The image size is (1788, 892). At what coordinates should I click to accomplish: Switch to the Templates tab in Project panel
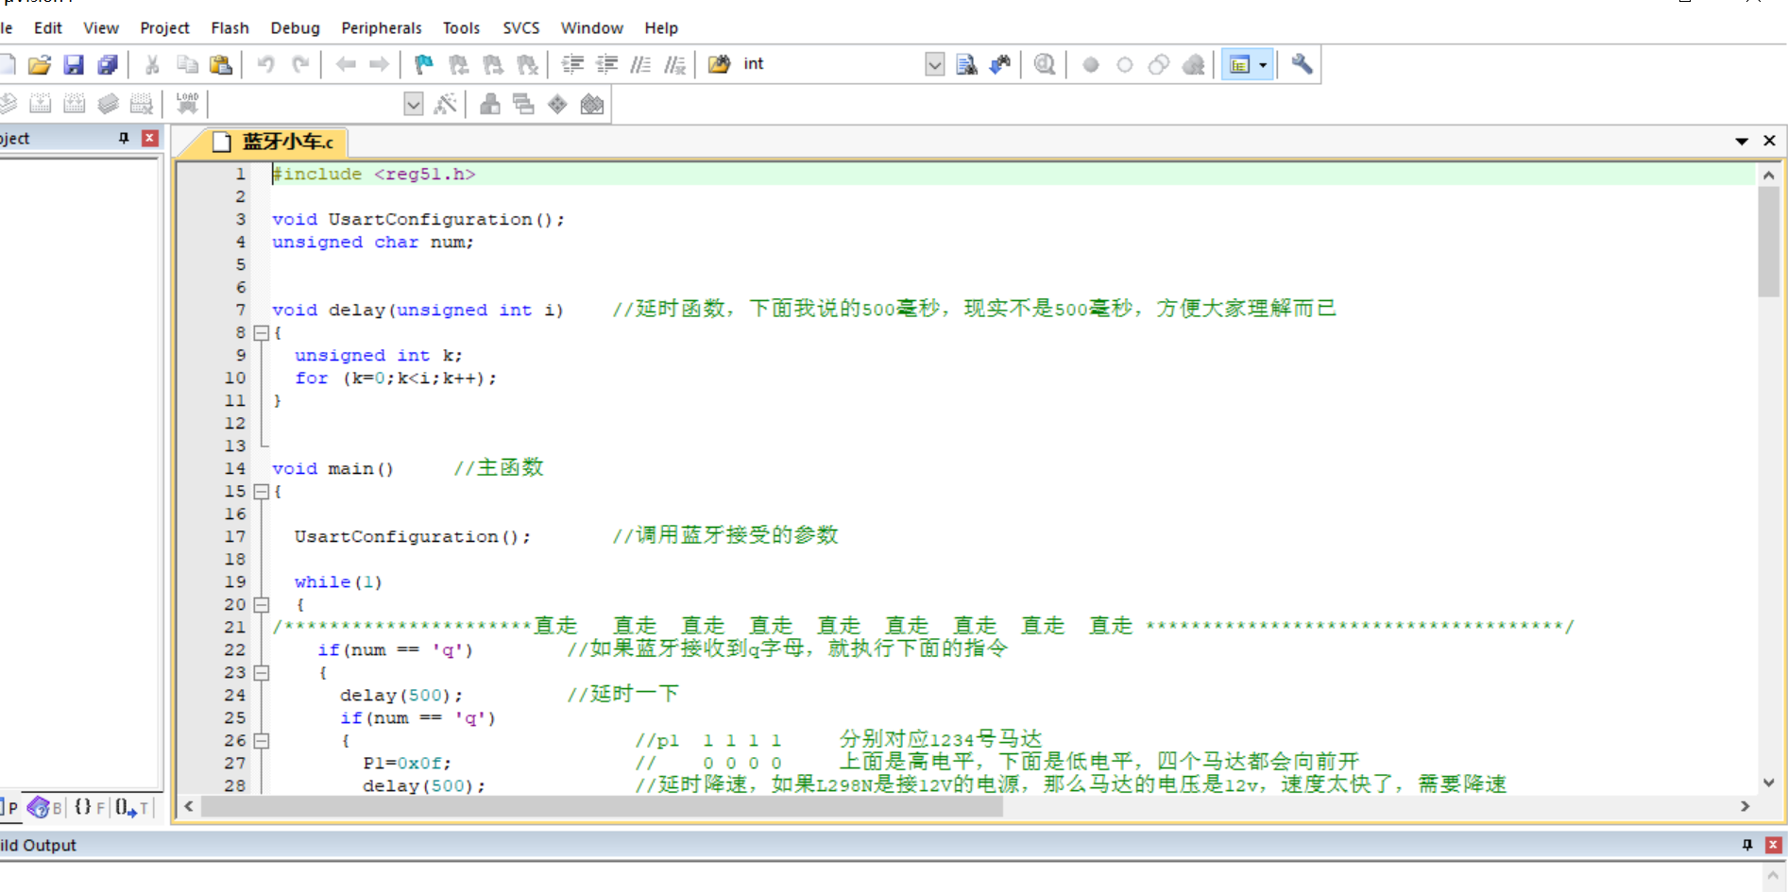[131, 808]
